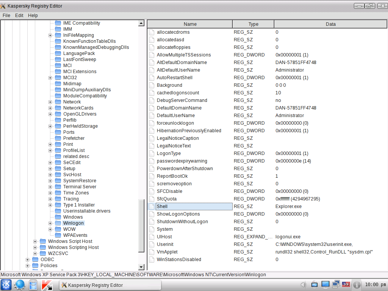
Task: Click the Windows Script Host folder icon
Action: coord(43,241)
